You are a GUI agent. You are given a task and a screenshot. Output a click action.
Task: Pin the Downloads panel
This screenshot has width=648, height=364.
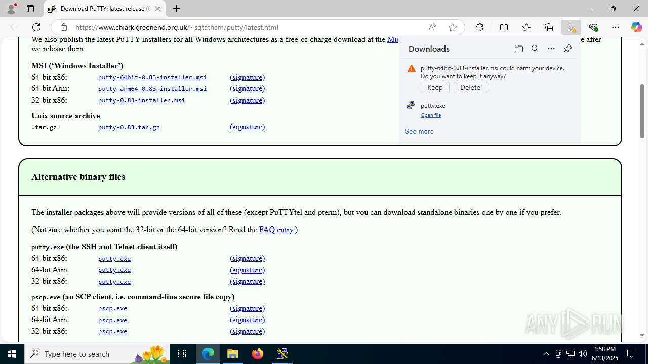[x=568, y=49]
